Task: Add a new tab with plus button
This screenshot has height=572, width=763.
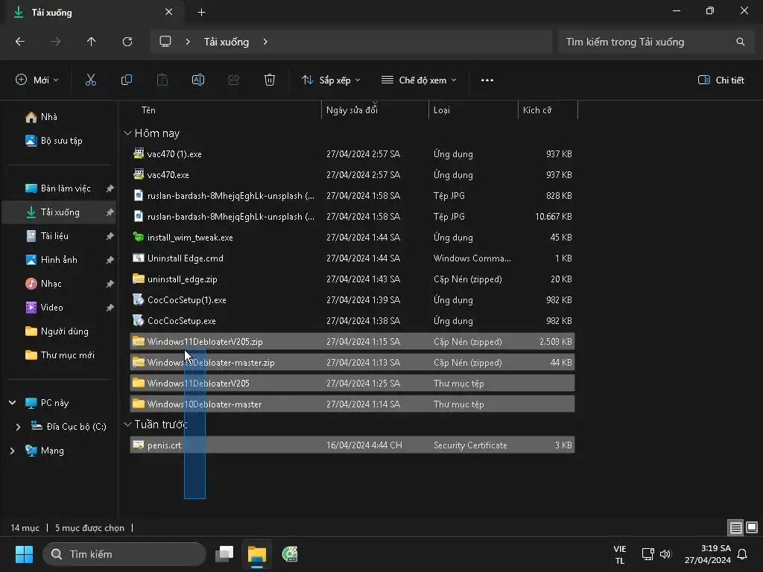Action: pyautogui.click(x=201, y=12)
